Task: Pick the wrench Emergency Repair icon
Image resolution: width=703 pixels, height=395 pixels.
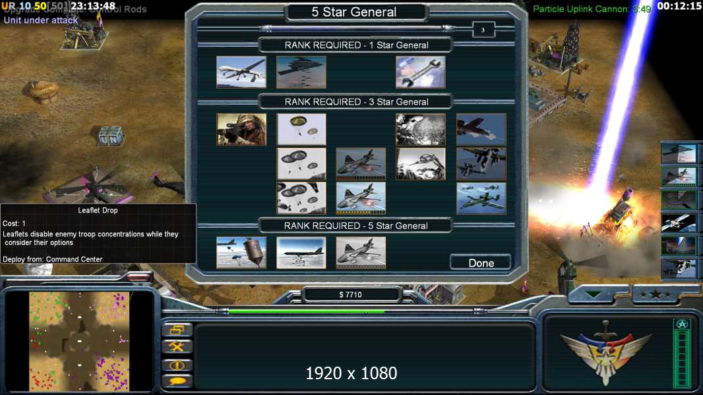Action: click(421, 72)
